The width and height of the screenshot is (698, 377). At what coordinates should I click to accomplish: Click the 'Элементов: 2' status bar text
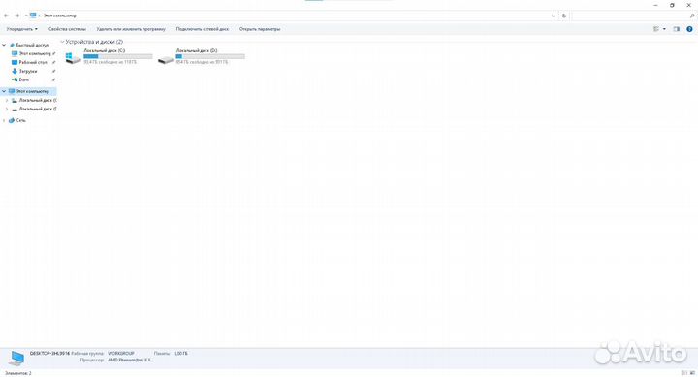17,373
